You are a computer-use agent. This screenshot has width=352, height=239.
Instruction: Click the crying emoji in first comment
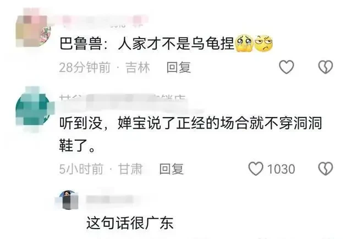click(244, 43)
